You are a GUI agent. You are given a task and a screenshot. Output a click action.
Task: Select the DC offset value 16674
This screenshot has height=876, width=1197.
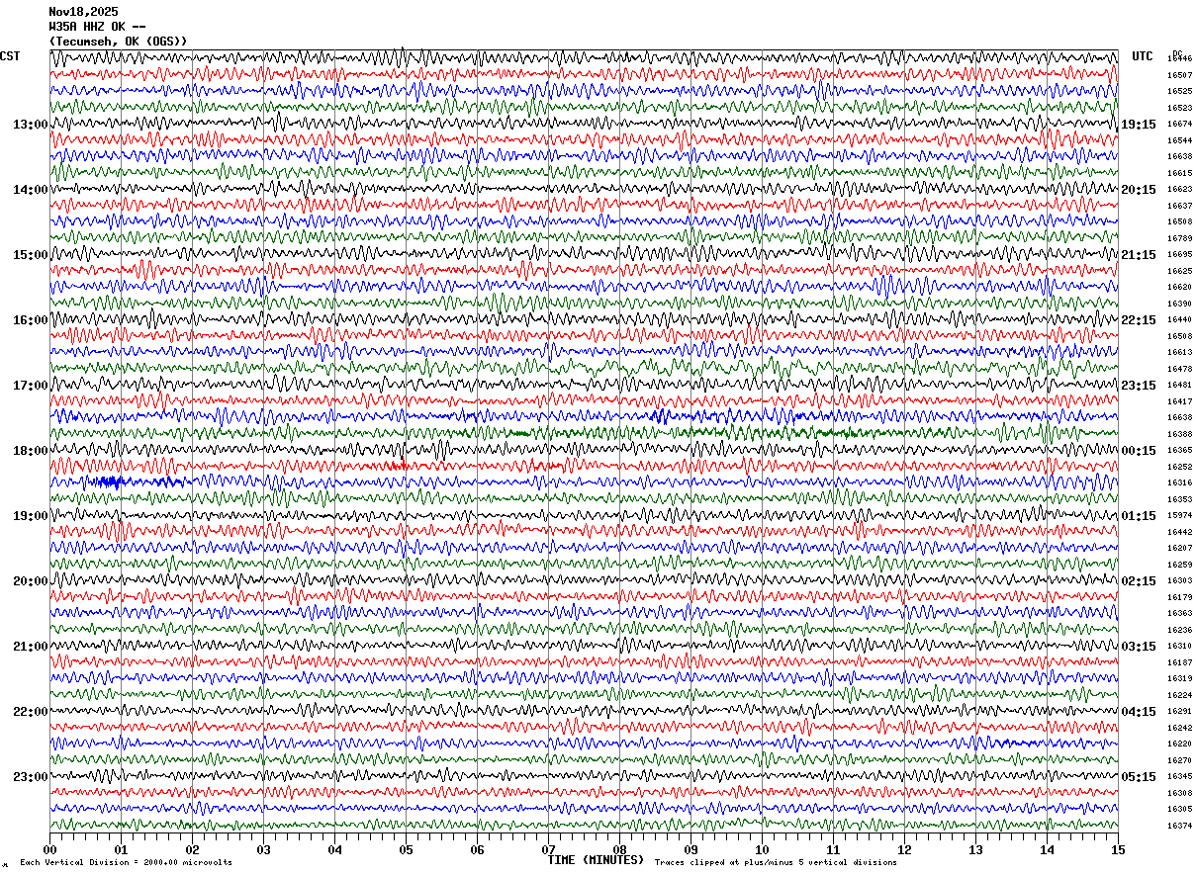point(1179,125)
